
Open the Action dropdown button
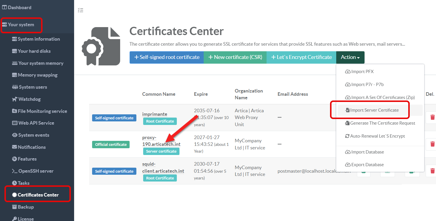(x=350, y=57)
